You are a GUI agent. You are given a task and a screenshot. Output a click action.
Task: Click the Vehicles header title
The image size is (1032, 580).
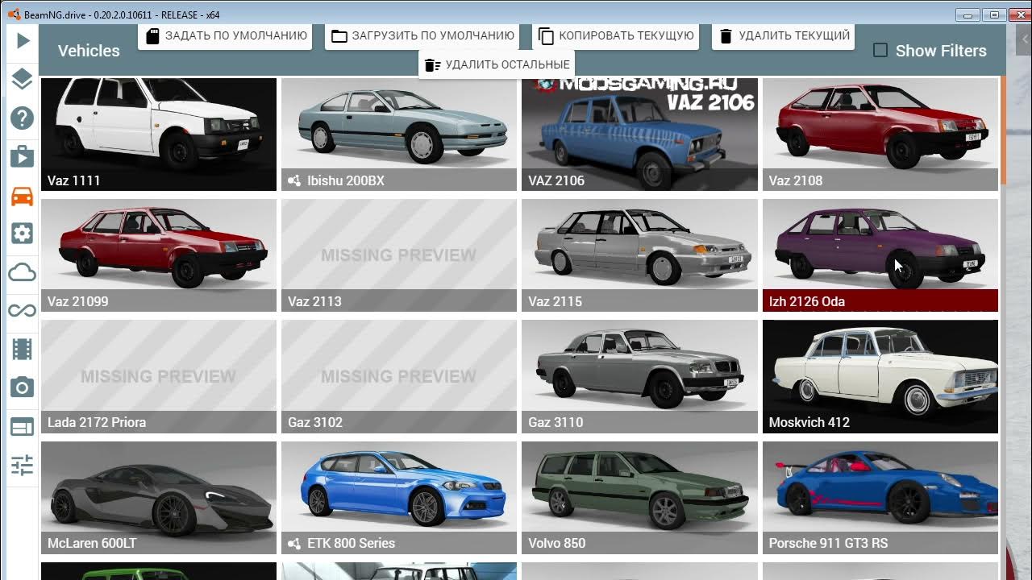(89, 51)
